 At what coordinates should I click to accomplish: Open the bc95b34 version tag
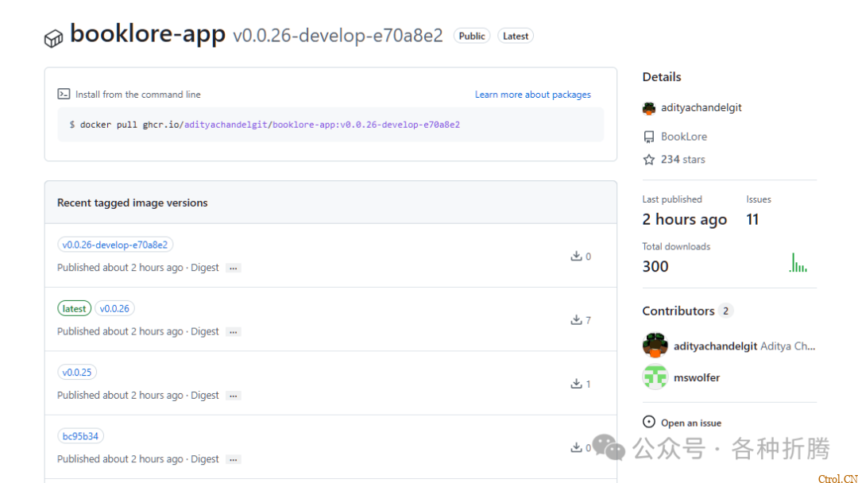coord(80,436)
